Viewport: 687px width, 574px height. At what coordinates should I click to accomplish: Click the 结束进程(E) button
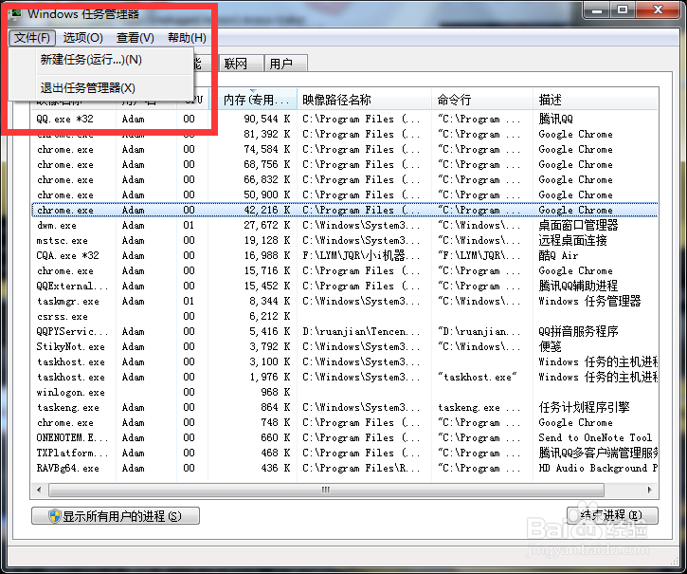(x=612, y=515)
